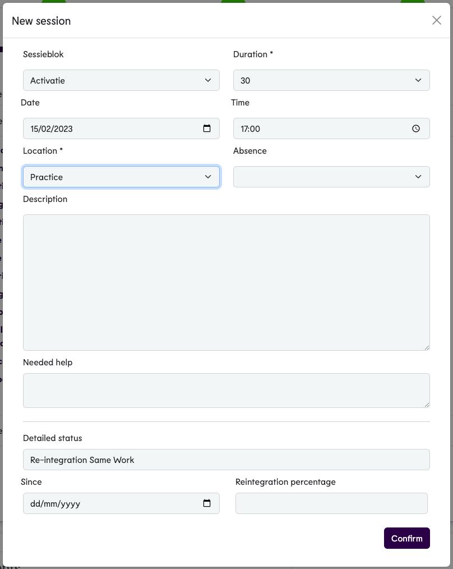Open the Sessieblok Activatie dropdown

pyautogui.click(x=112, y=80)
